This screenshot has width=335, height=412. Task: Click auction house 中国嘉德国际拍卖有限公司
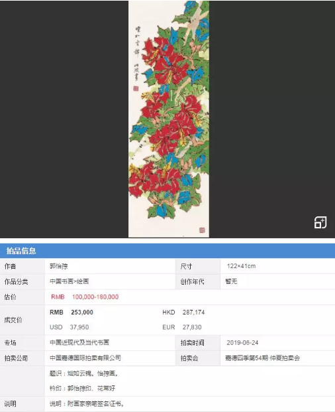(85, 358)
